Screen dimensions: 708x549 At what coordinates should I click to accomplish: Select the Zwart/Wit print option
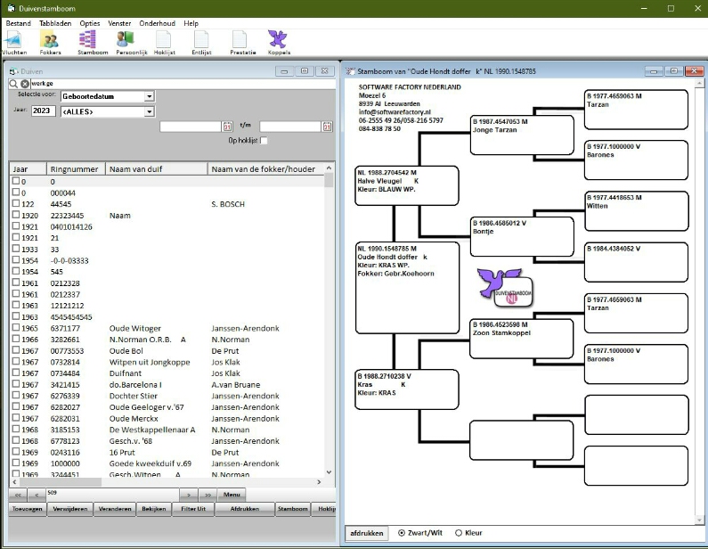click(402, 533)
